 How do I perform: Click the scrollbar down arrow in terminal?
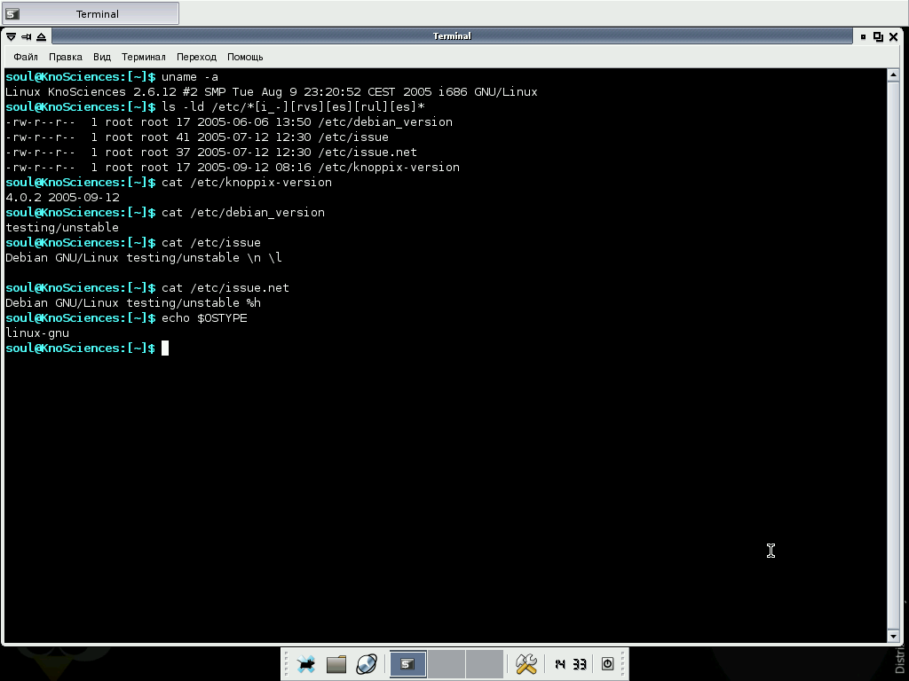[x=893, y=636]
